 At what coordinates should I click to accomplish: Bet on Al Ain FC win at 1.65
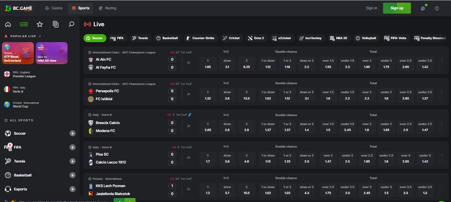point(208,64)
